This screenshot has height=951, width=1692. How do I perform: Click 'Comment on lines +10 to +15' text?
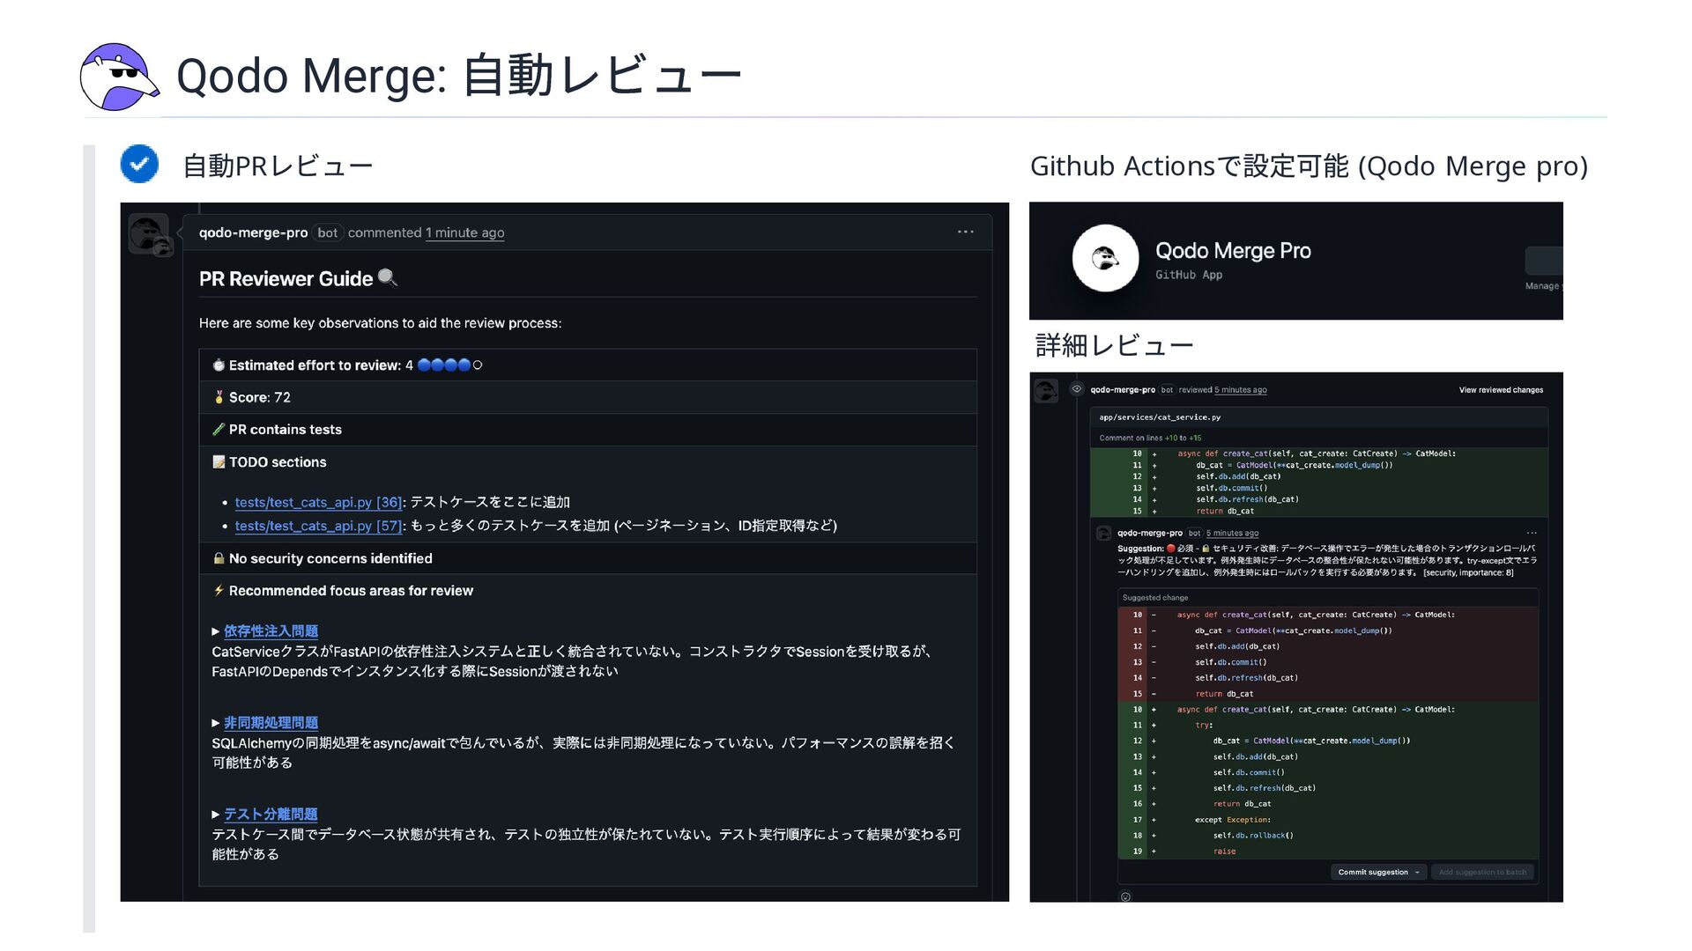[1150, 438]
